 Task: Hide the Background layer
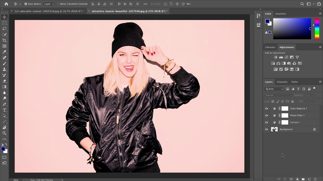pyautogui.click(x=266, y=129)
